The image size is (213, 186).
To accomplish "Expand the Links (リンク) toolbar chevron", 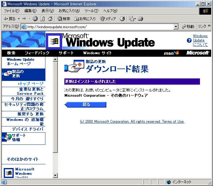I will [x=209, y=26].
